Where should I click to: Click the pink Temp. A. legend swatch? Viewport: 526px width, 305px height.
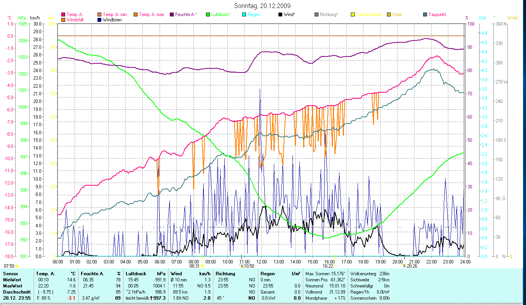pyautogui.click(x=64, y=15)
